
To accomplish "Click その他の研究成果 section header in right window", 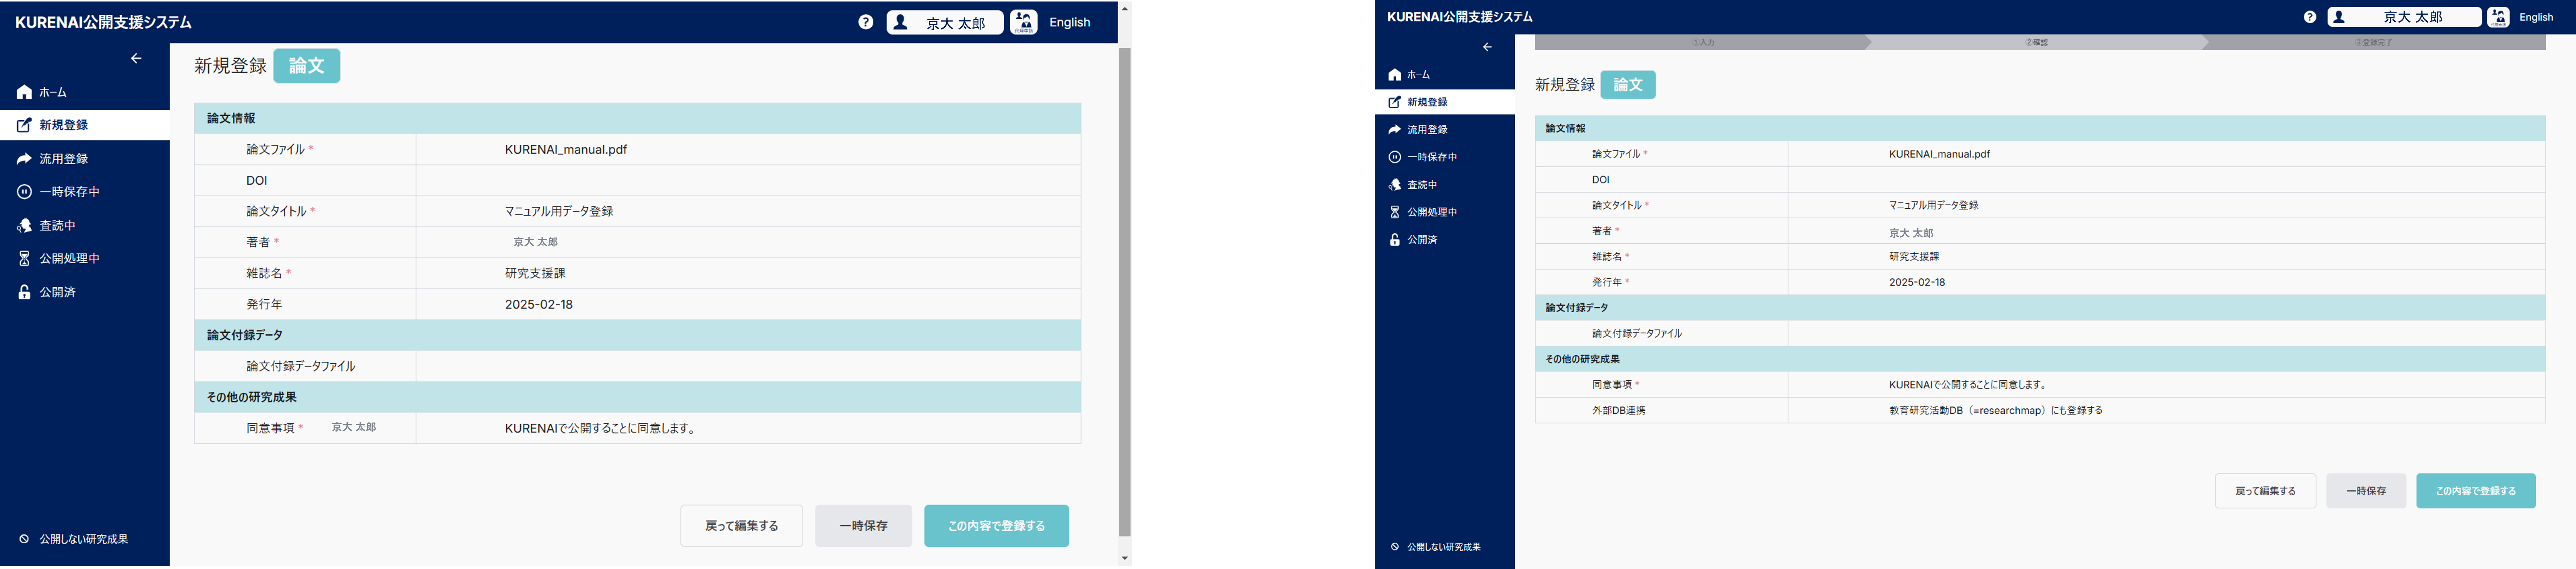I will pos(2040,359).
